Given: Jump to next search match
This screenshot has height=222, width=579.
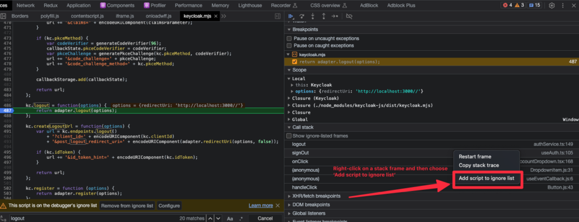Looking at the screenshot, I should (218, 218).
